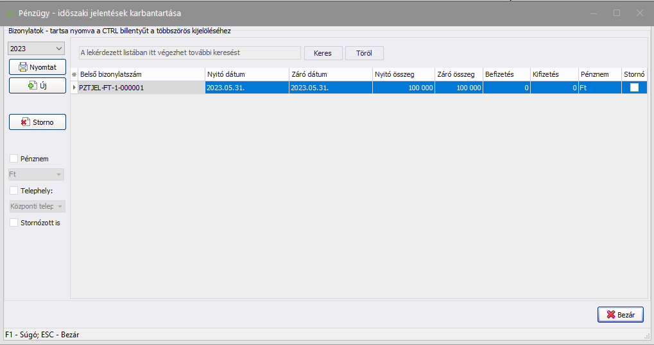Click the row indicator arrow of PZTJEL-FT-1-000001

pyautogui.click(x=74, y=88)
